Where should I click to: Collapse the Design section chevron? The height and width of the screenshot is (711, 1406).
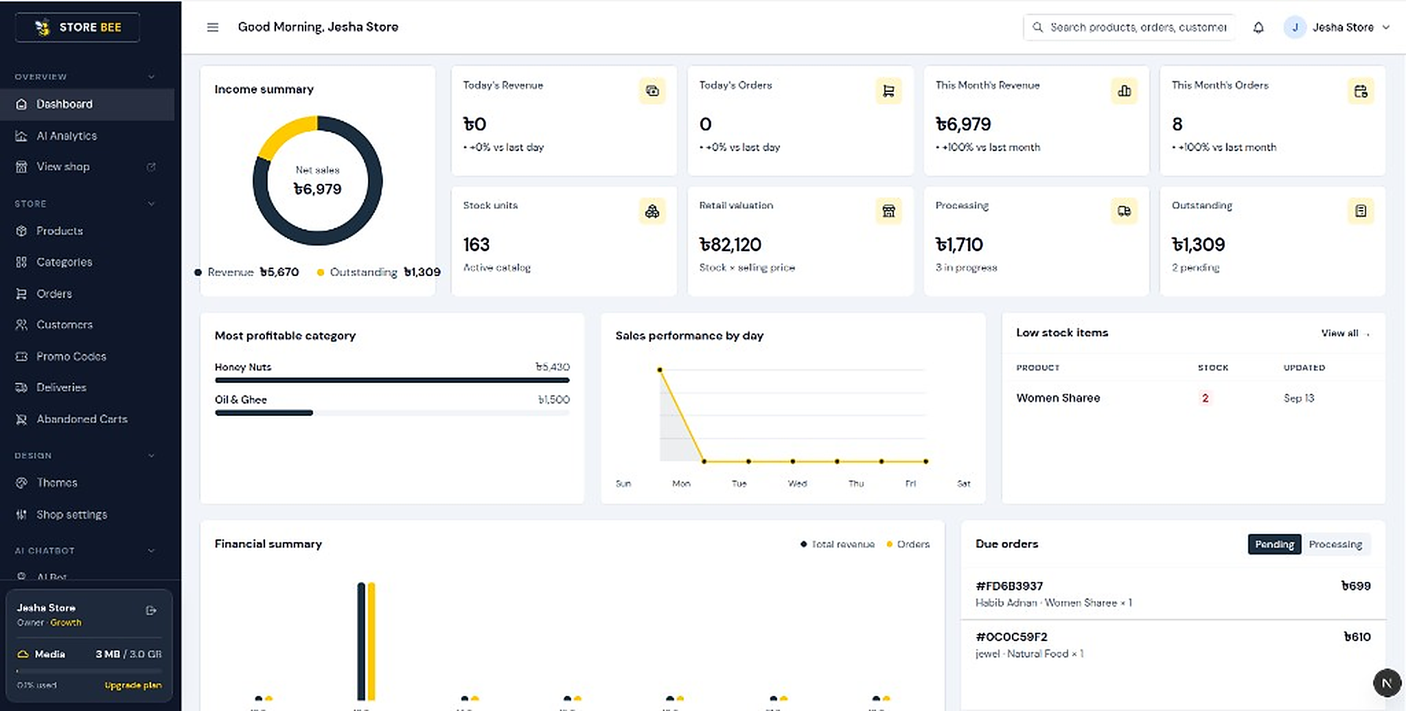tap(151, 456)
